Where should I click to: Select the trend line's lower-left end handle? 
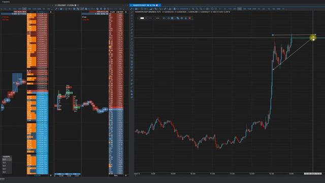pyautogui.click(x=273, y=70)
